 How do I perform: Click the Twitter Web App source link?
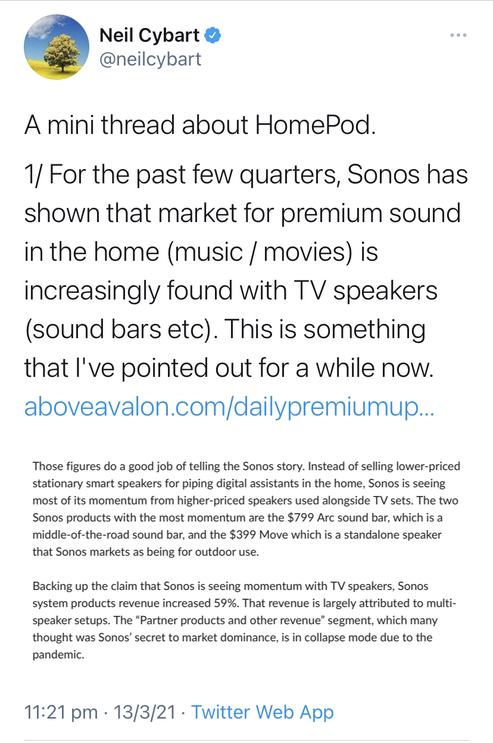(263, 712)
